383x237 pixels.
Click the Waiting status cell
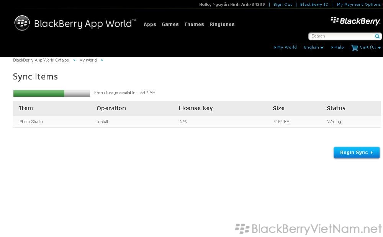coord(334,122)
